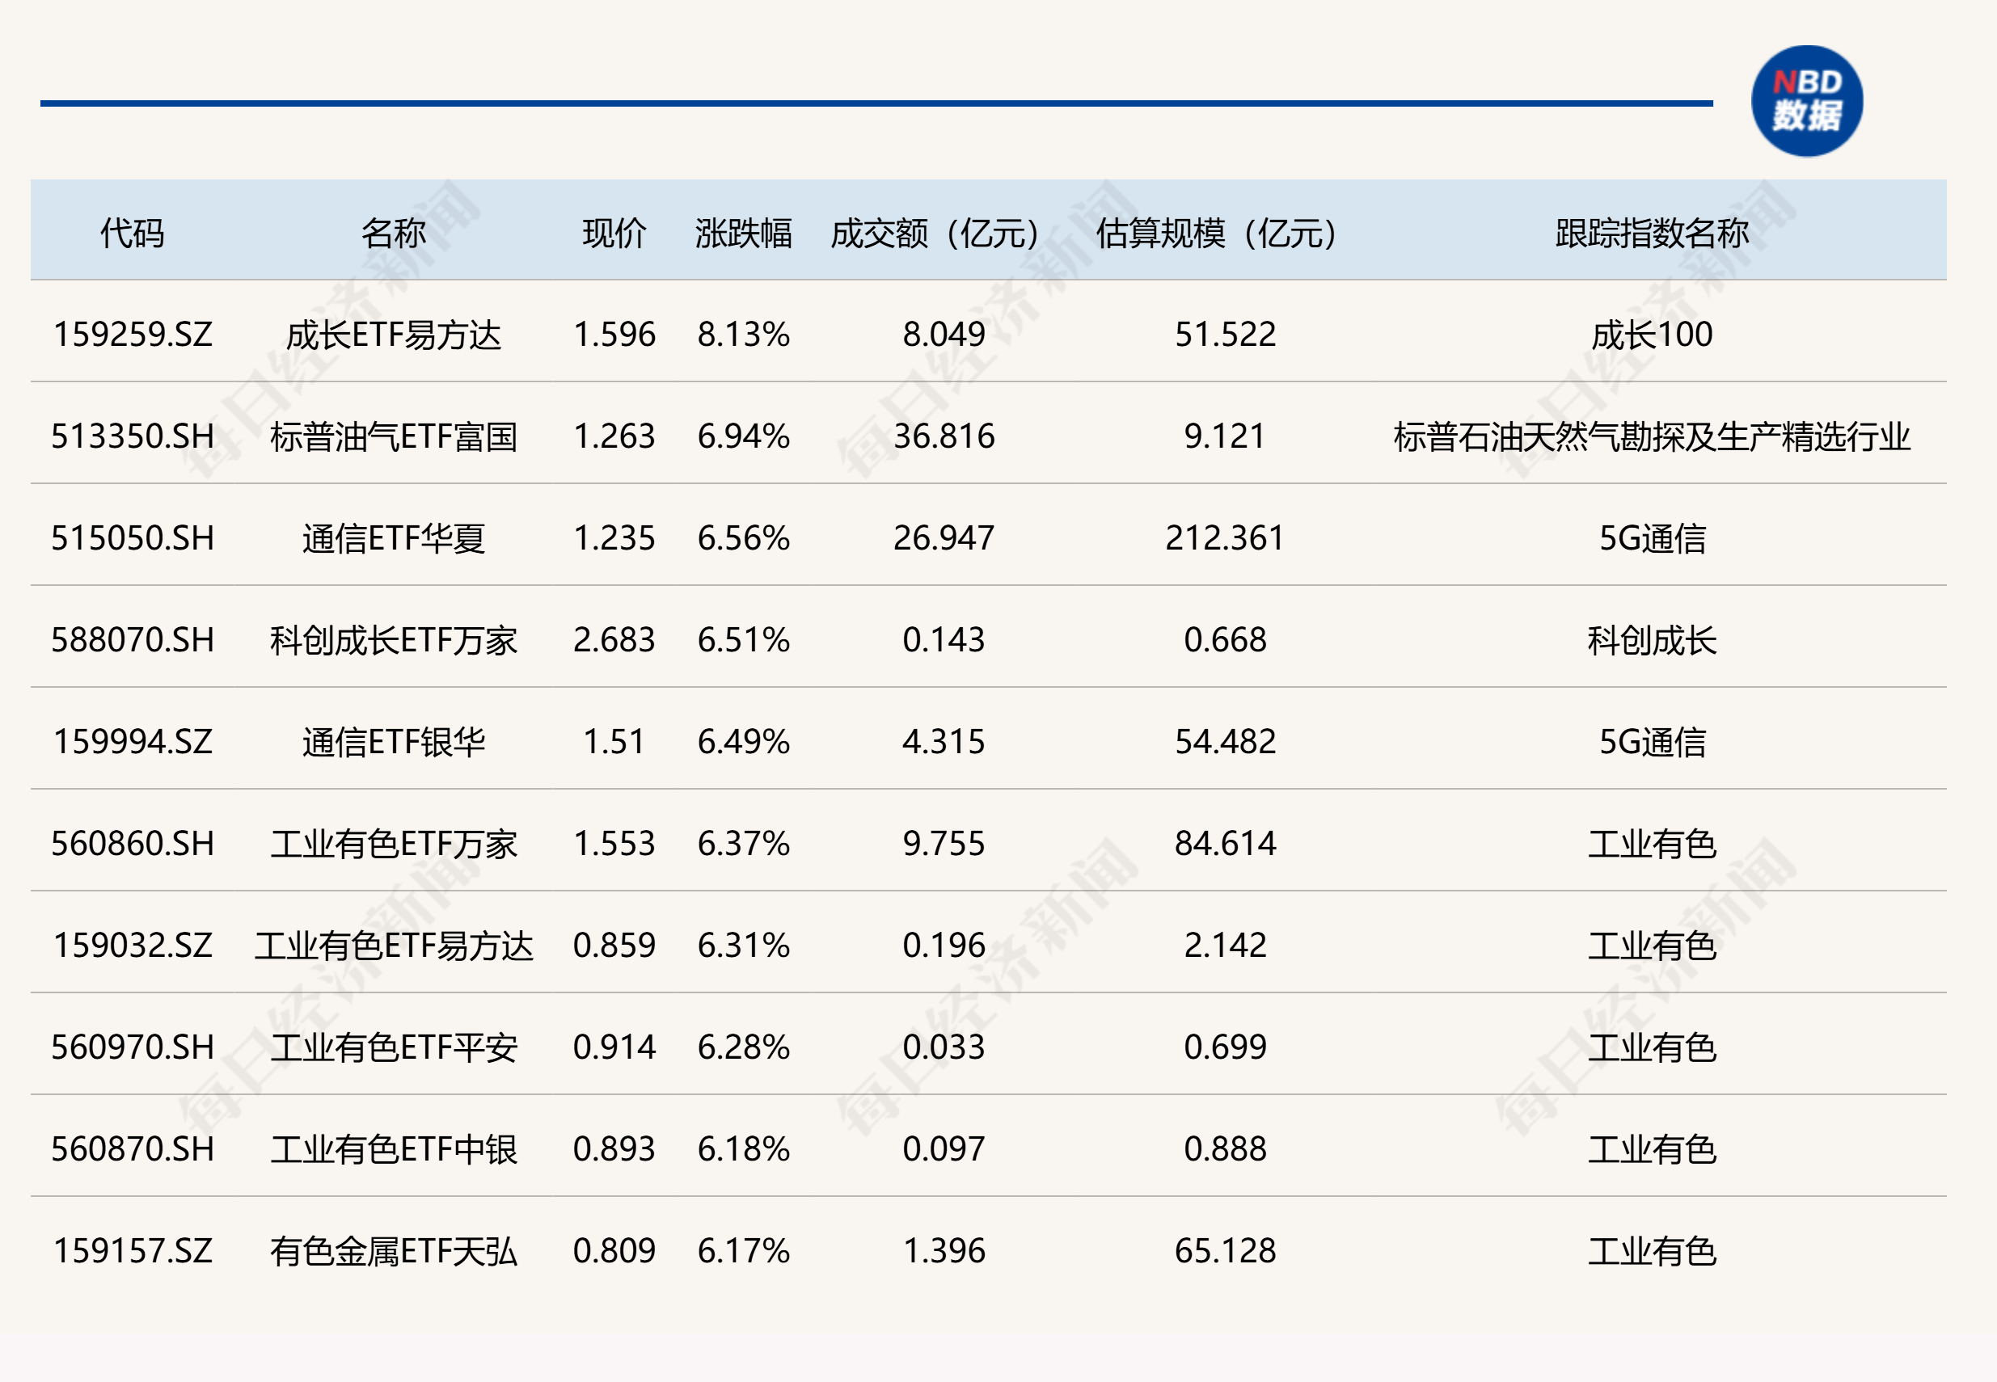Click the scale value 84.614
This screenshot has width=1997, height=1382.
click(1225, 844)
